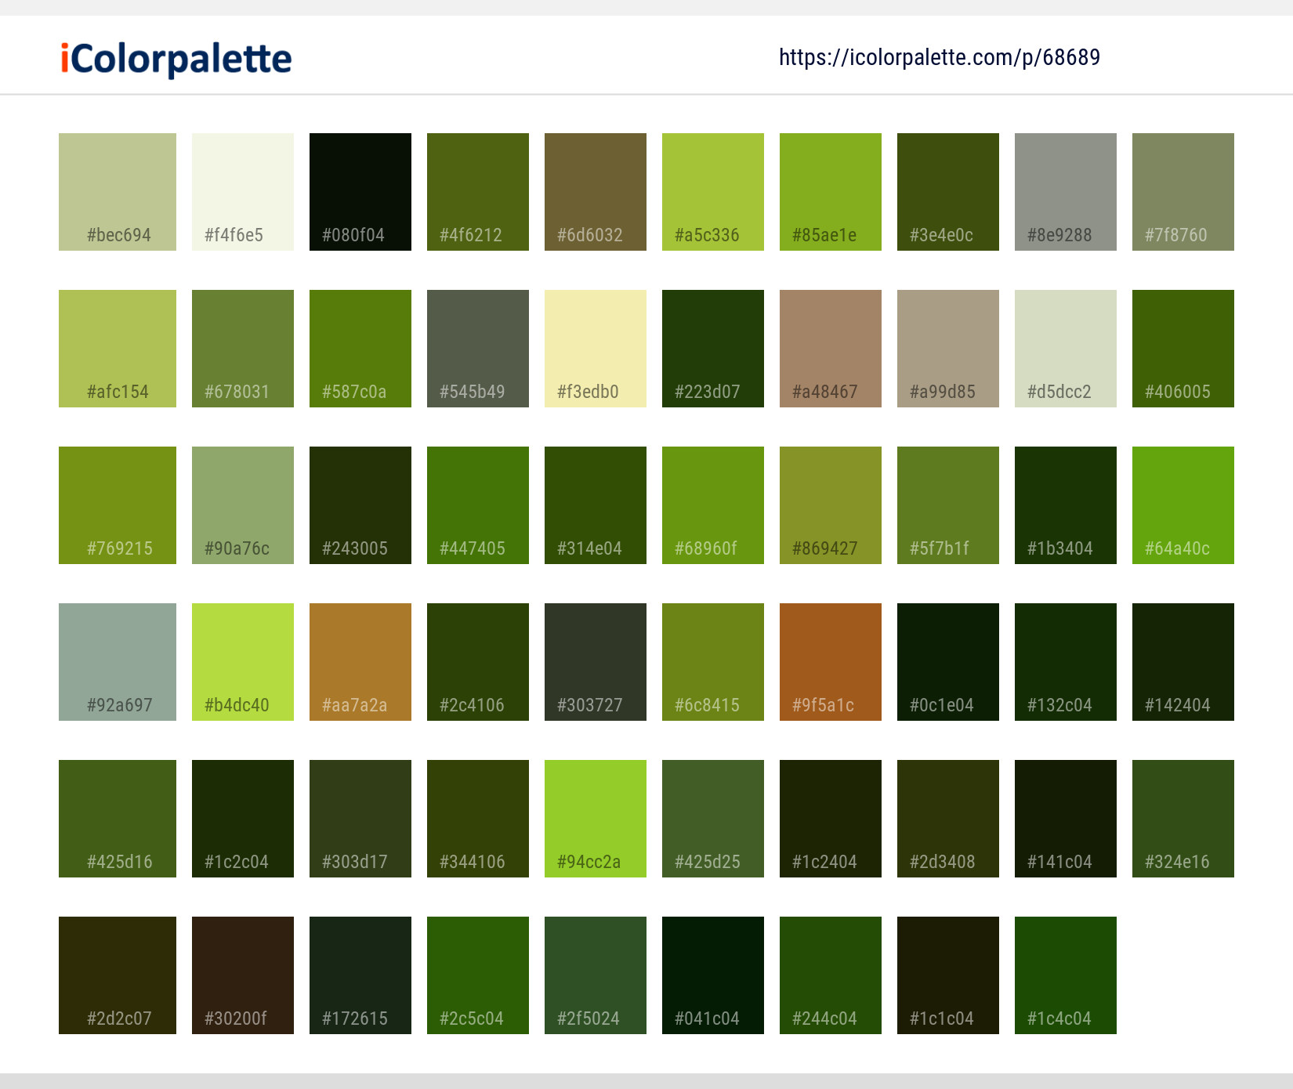1293x1089 pixels.
Task: Select the #344106 swatch
Action: pyautogui.click(x=478, y=819)
